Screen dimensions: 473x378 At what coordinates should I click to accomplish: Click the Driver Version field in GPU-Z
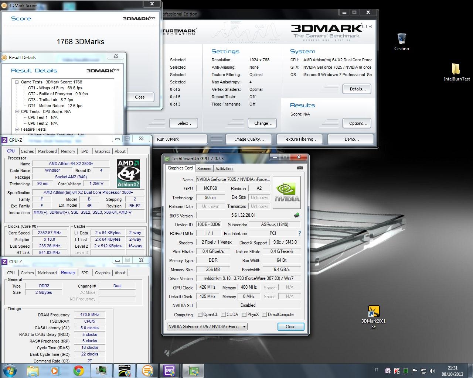point(248,278)
